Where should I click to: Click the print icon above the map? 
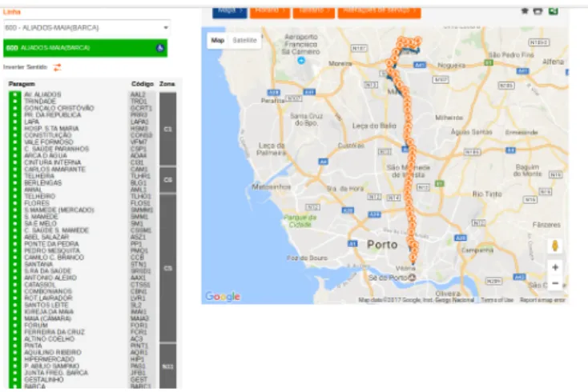pos(538,11)
